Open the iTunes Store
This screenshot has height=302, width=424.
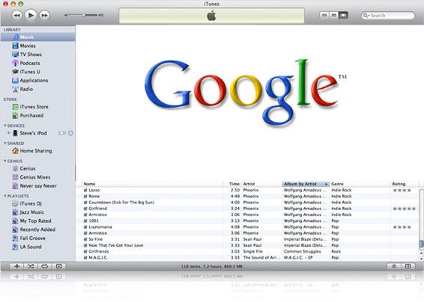click(38, 107)
